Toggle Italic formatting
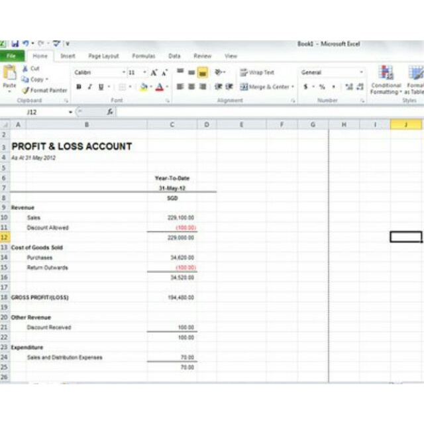This screenshot has height=424, width=424. [89, 87]
